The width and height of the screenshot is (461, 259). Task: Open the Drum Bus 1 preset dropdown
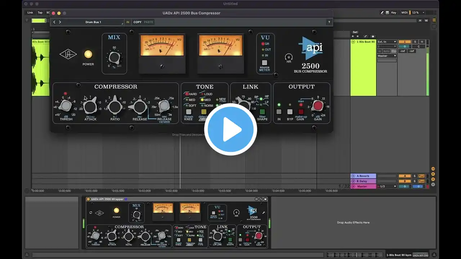pyautogui.click(x=93, y=22)
